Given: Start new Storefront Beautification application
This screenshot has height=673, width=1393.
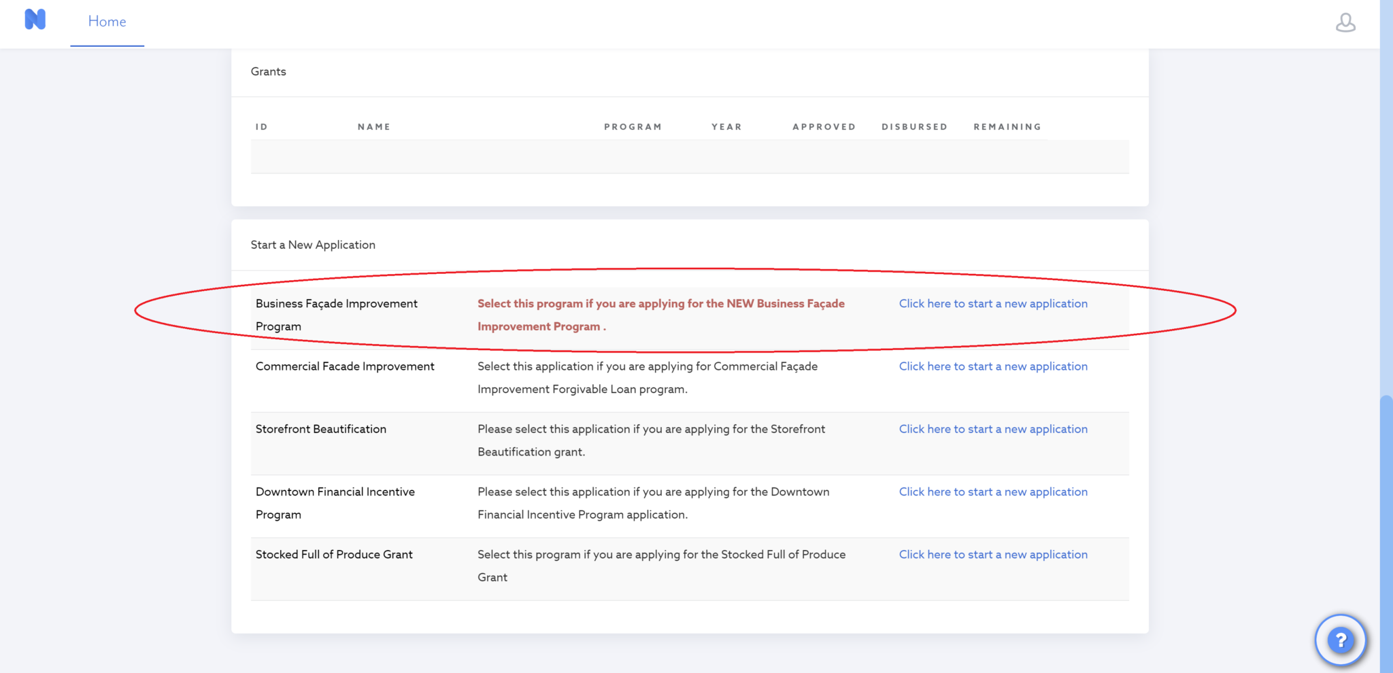Looking at the screenshot, I should click(993, 429).
